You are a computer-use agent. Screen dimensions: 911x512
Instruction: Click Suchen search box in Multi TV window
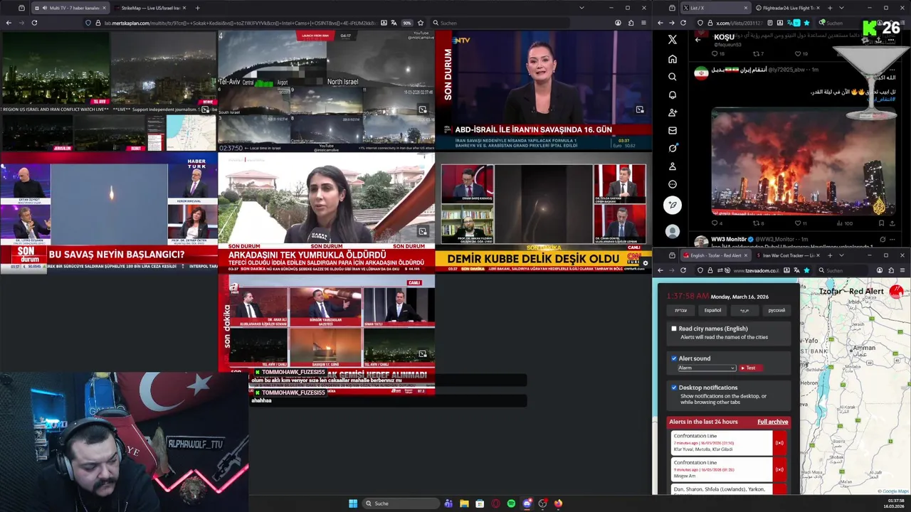[500, 23]
